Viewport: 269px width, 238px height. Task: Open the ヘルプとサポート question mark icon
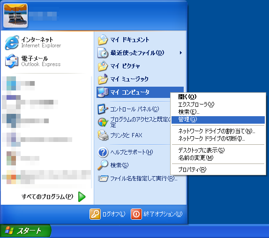coord(103,152)
